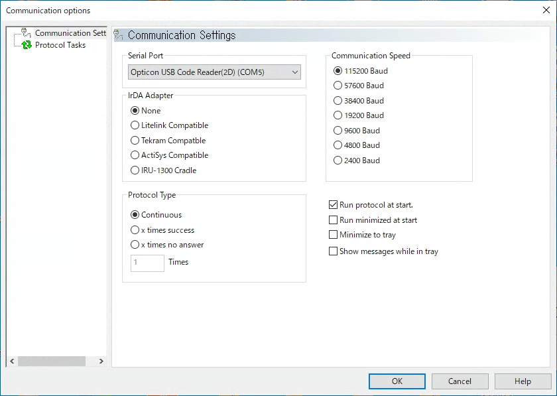This screenshot has height=396, width=557.
Task: Click the tree panel horizontal scrollbar thumb
Action: 52,361
